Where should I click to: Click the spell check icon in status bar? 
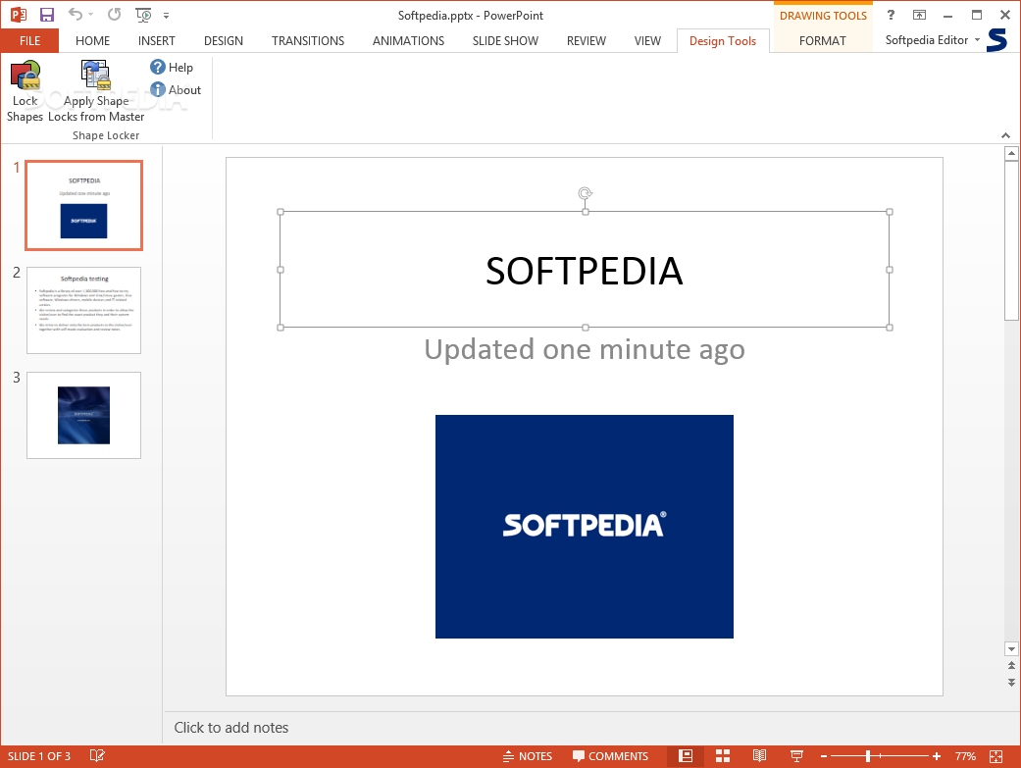tap(97, 755)
